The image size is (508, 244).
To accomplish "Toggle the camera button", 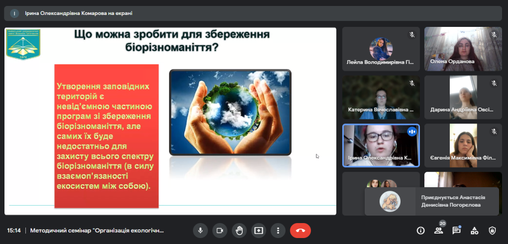I will [219, 231].
